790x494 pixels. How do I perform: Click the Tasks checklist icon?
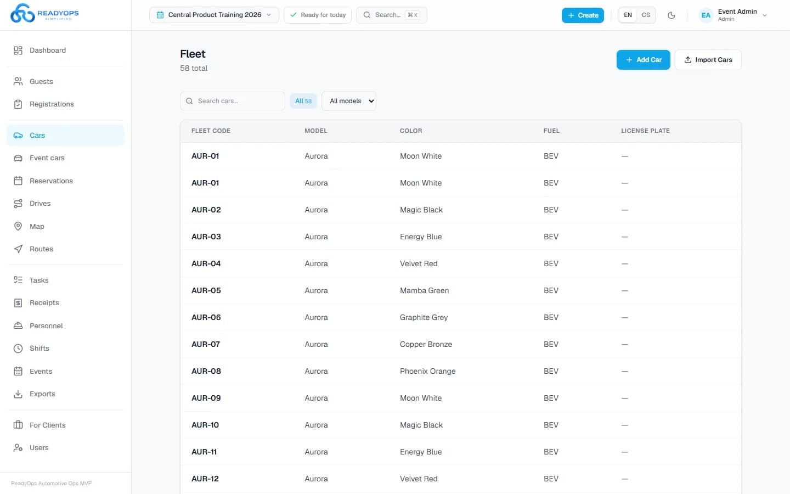click(18, 280)
